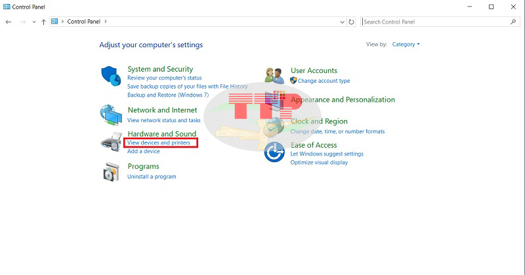Open the System and Security shield icon

(x=111, y=76)
